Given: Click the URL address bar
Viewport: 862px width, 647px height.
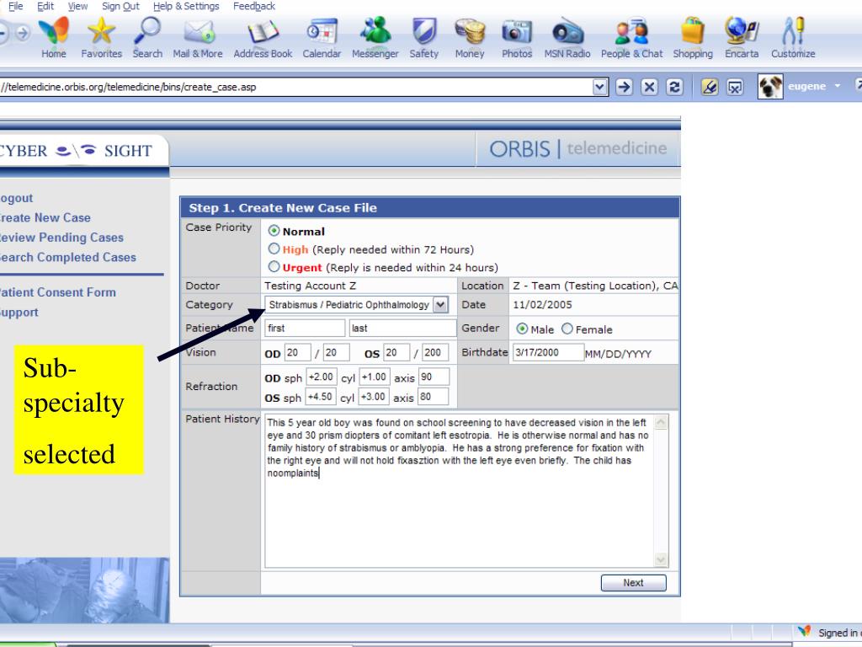Looking at the screenshot, I should click(x=295, y=87).
